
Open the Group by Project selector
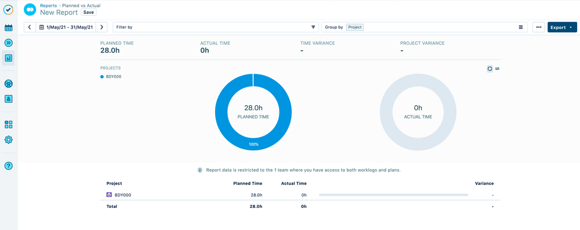coord(424,27)
